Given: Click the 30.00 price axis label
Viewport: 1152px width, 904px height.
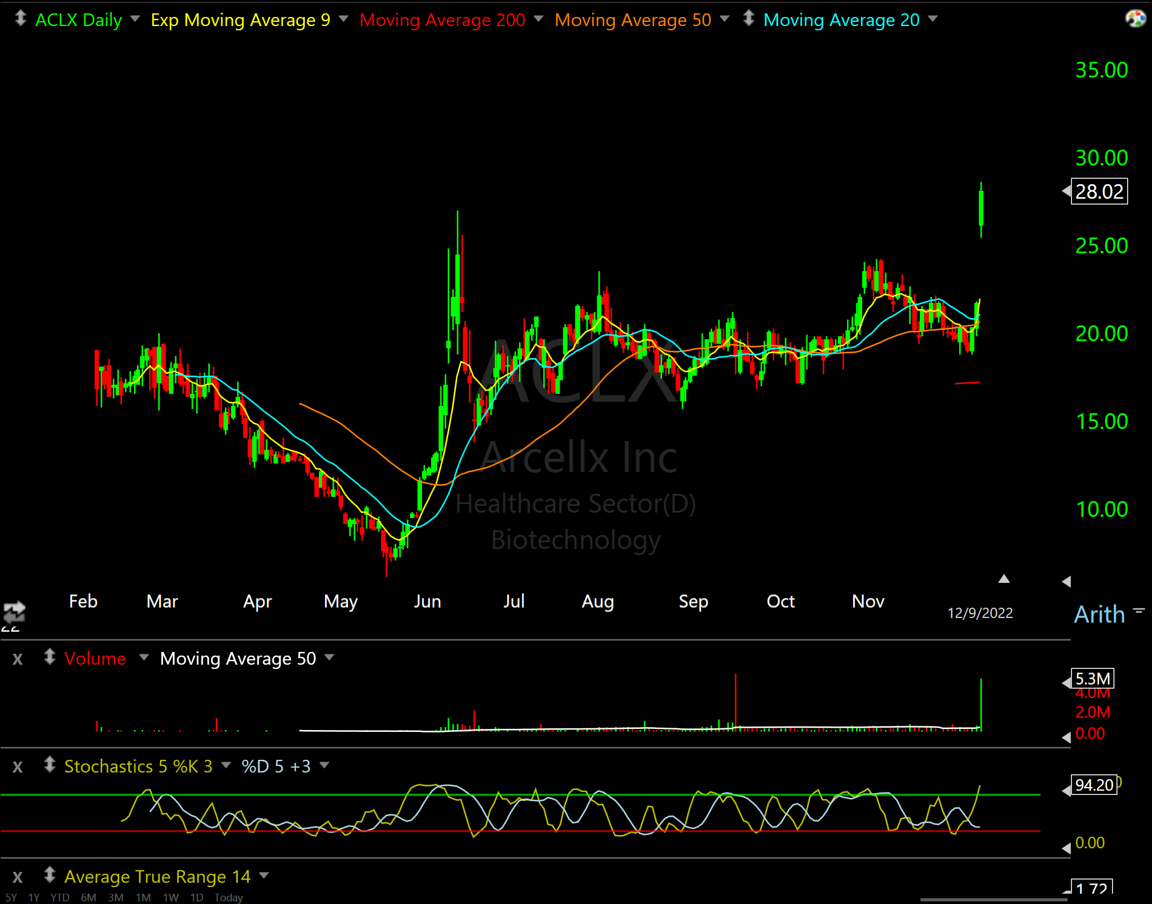Looking at the screenshot, I should pyautogui.click(x=1102, y=158).
